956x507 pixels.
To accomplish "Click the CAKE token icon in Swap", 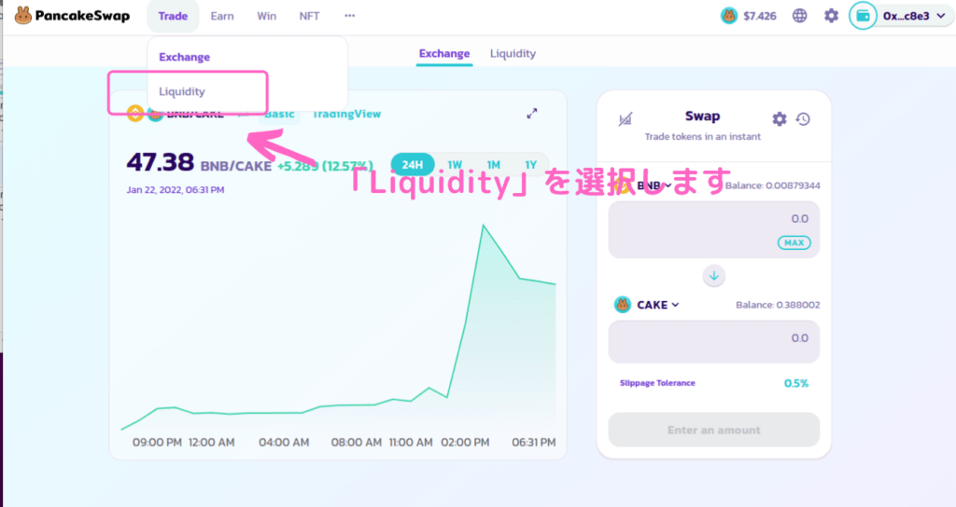I will pos(623,305).
